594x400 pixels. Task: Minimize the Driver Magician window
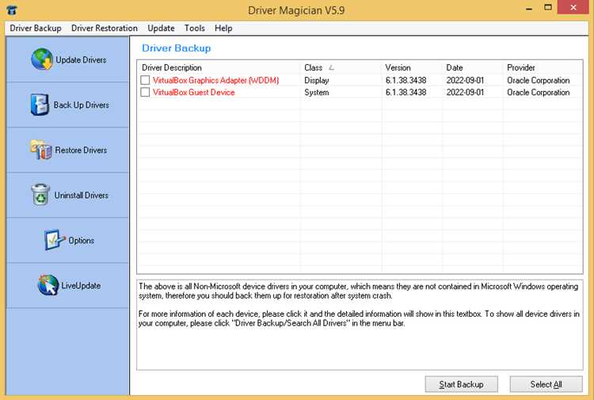point(529,8)
